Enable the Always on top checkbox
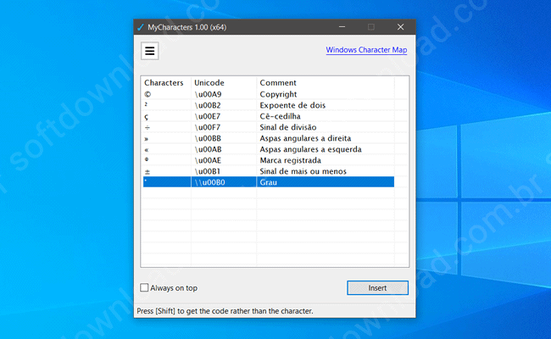This screenshot has height=339, width=551. [145, 288]
